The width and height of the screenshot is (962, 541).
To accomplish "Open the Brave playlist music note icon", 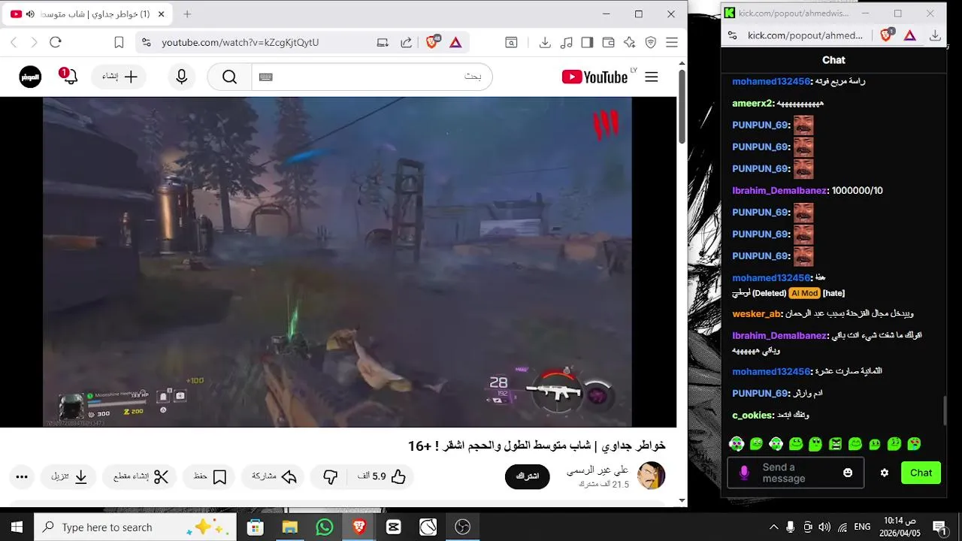I will coord(567,43).
